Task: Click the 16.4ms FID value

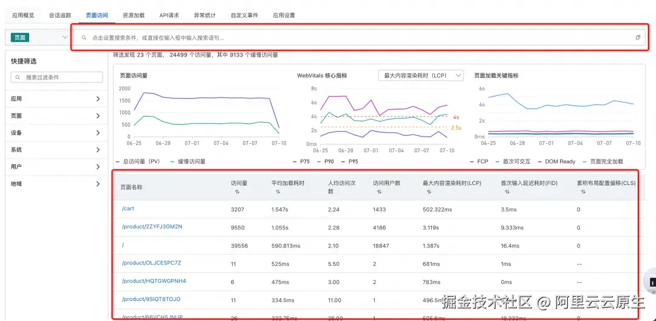Action: coord(510,246)
